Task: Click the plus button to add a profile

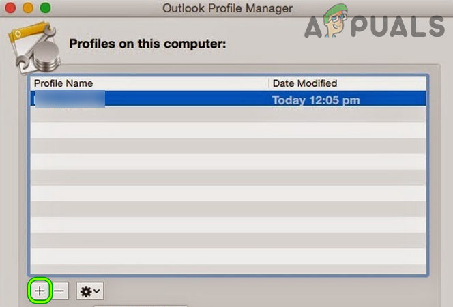Action: coord(40,291)
